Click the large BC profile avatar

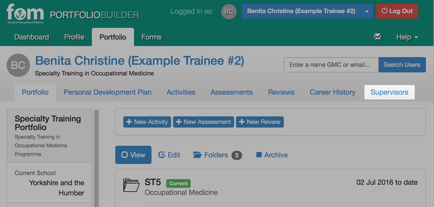(18, 65)
